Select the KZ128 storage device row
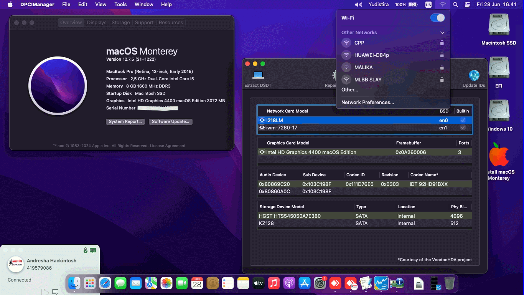This screenshot has height=295, width=524. pyautogui.click(x=307, y=223)
